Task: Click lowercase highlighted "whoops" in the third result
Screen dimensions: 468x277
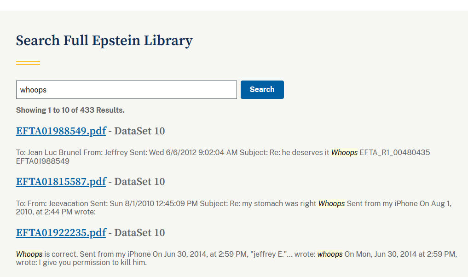Action: tap(330, 254)
